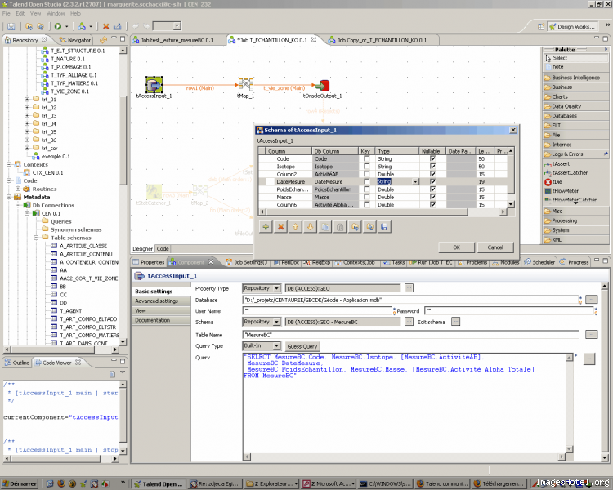Toggle the Key checkbox for Code row
This screenshot has width=613, height=490.
(x=367, y=159)
